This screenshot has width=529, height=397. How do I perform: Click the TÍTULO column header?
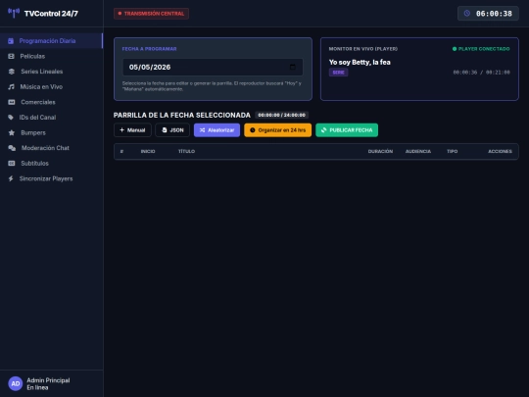[x=186, y=151]
